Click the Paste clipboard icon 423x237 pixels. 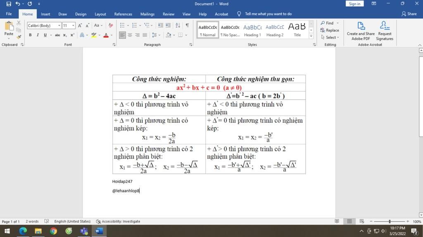[9, 26]
